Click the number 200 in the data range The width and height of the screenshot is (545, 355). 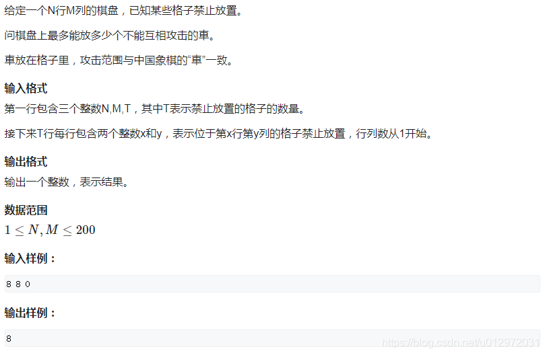pyautogui.click(x=86, y=230)
